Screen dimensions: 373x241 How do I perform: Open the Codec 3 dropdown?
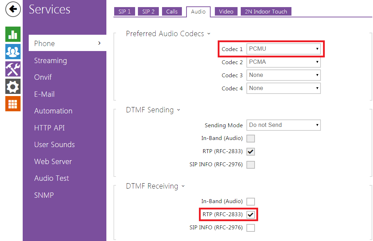(283, 75)
